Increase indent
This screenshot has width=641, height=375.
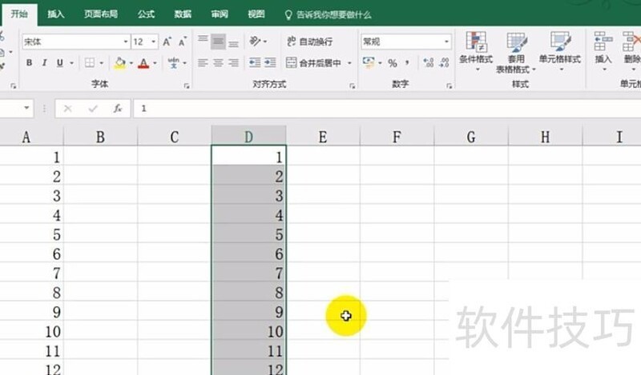[270, 63]
